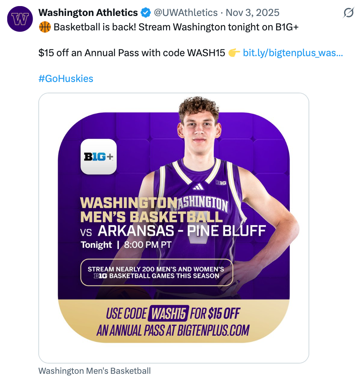Click the blue verified checkmark badge
Screen dimensions: 359x381
146,13
